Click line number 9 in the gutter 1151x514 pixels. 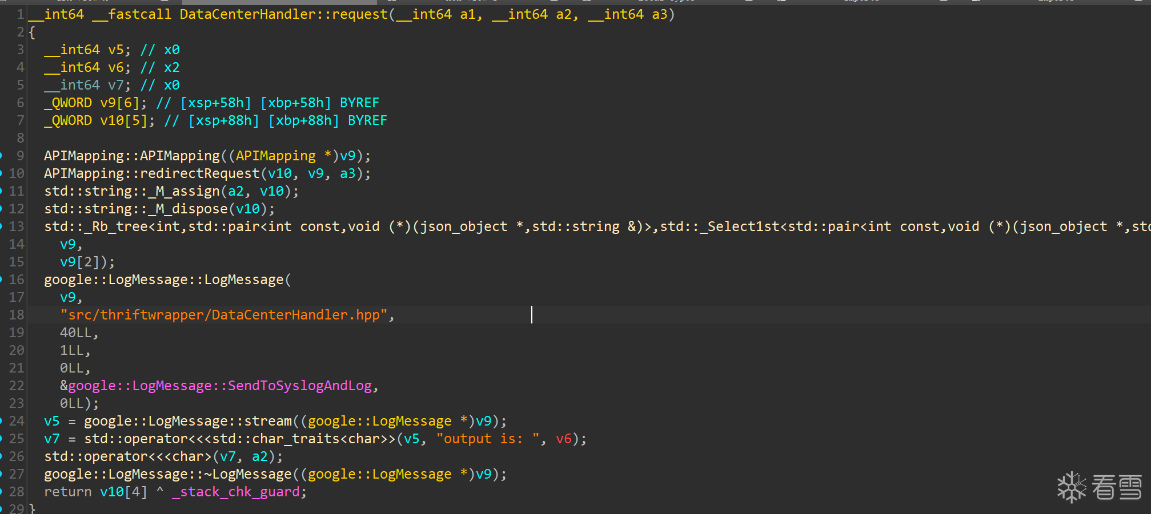click(21, 156)
